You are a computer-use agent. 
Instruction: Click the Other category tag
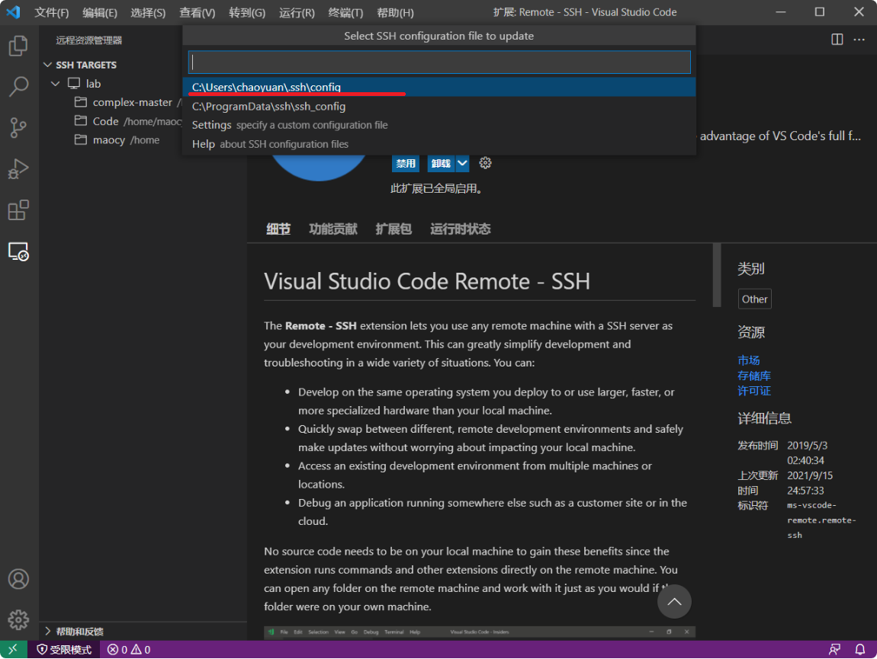[x=754, y=299]
